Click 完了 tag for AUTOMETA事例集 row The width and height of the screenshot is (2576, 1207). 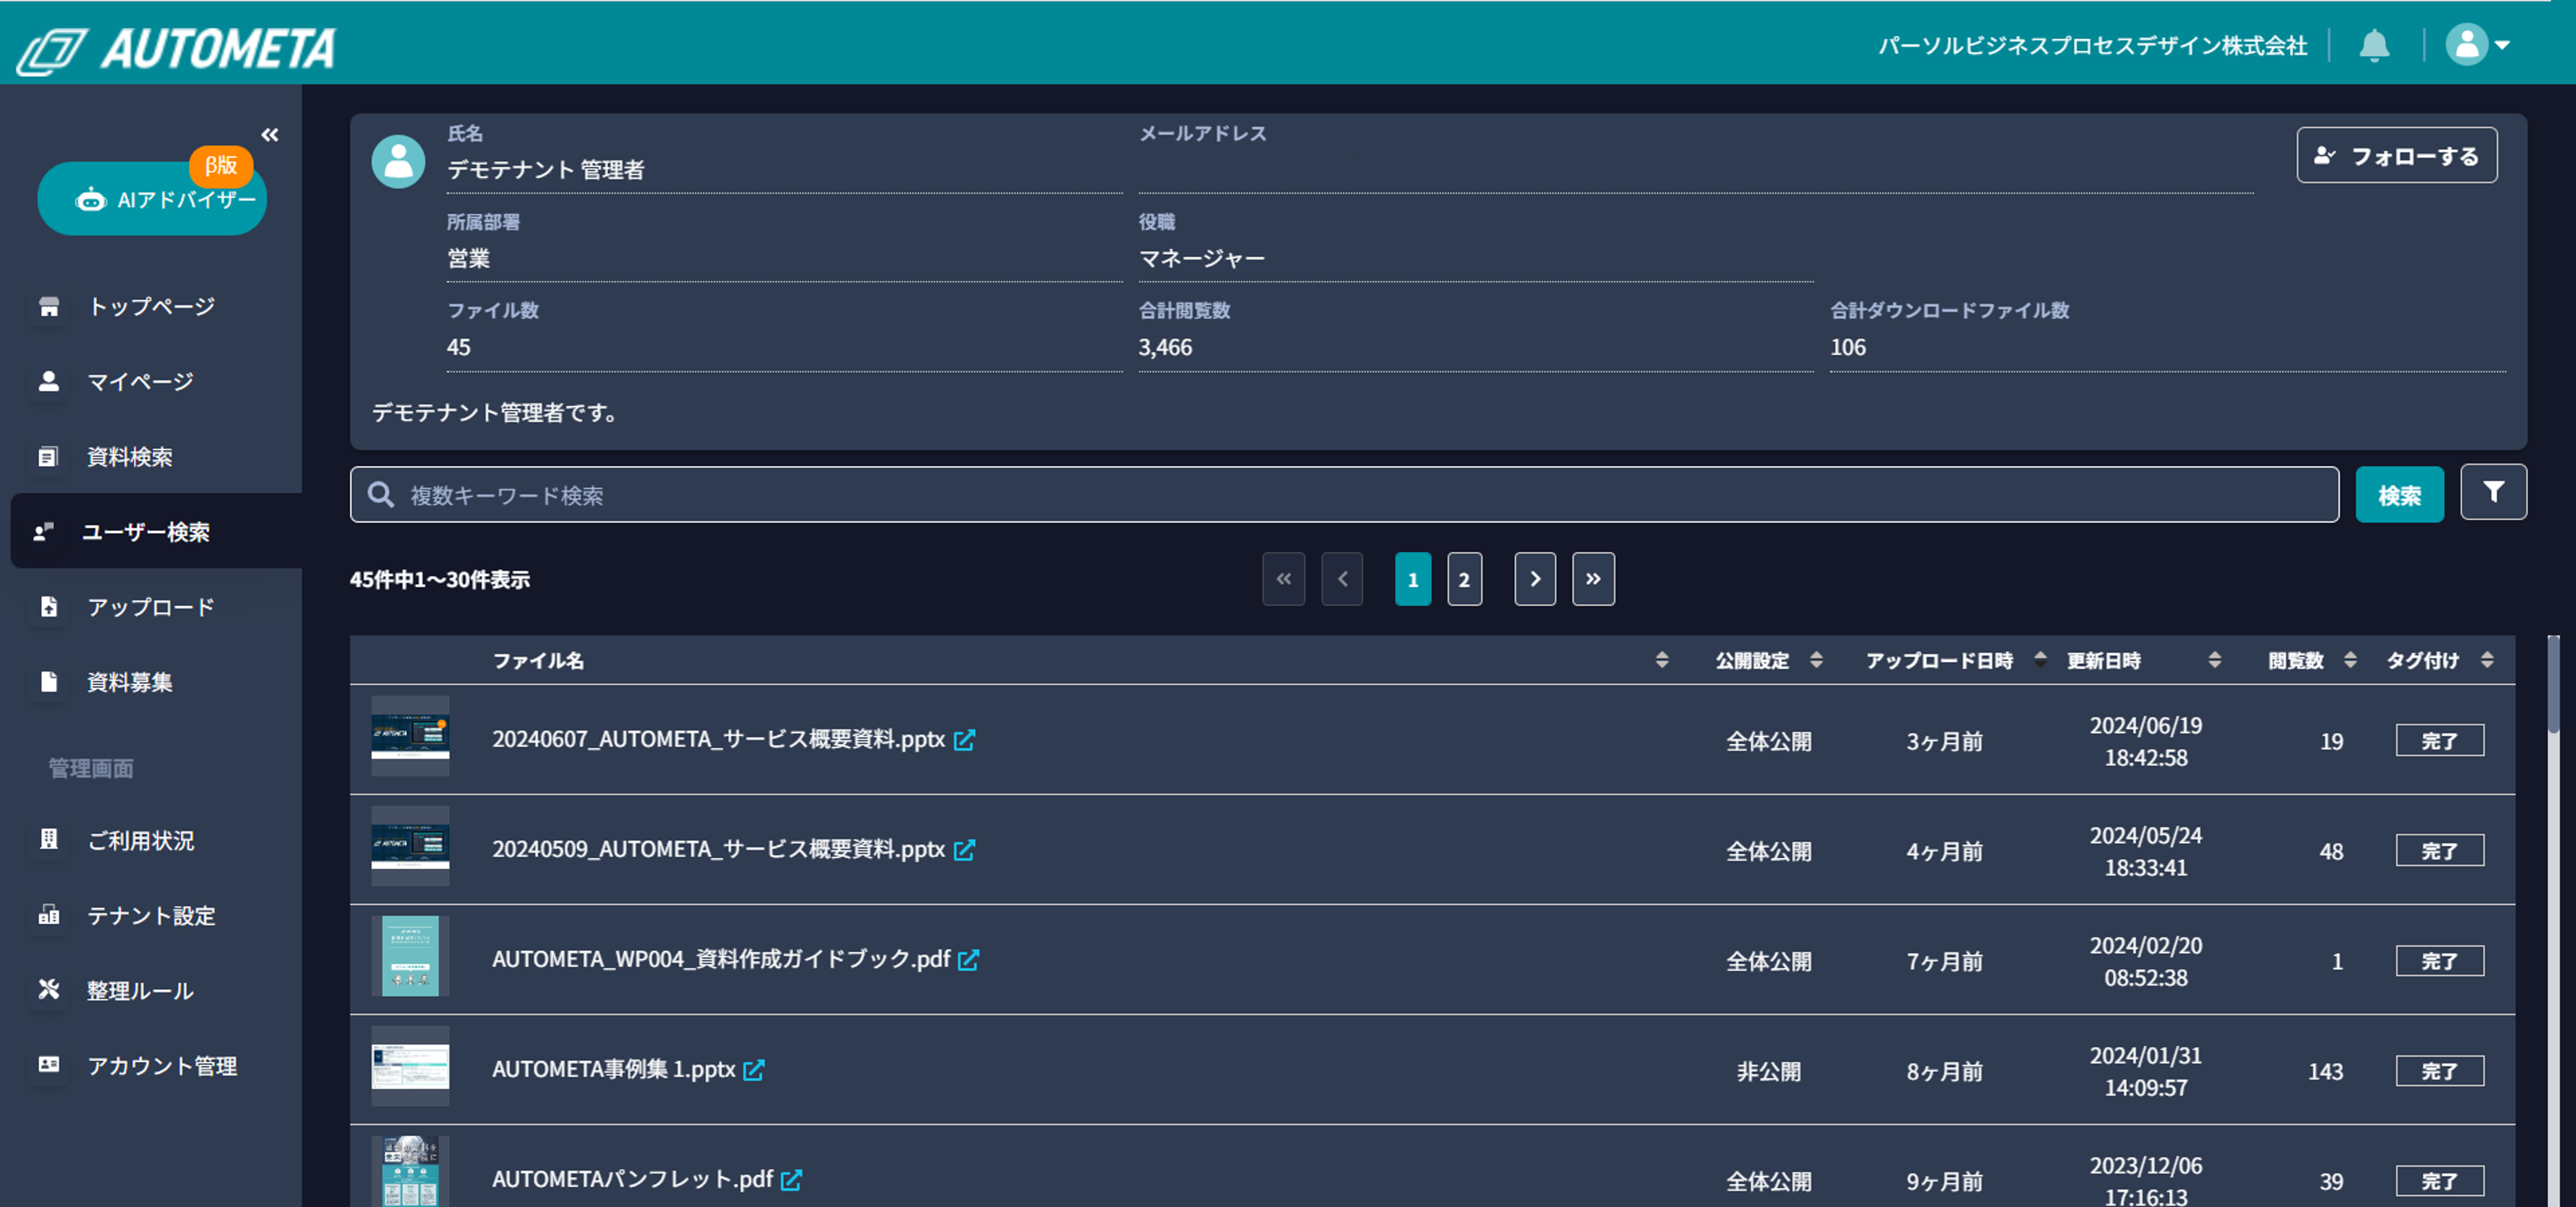pyautogui.click(x=2439, y=1071)
